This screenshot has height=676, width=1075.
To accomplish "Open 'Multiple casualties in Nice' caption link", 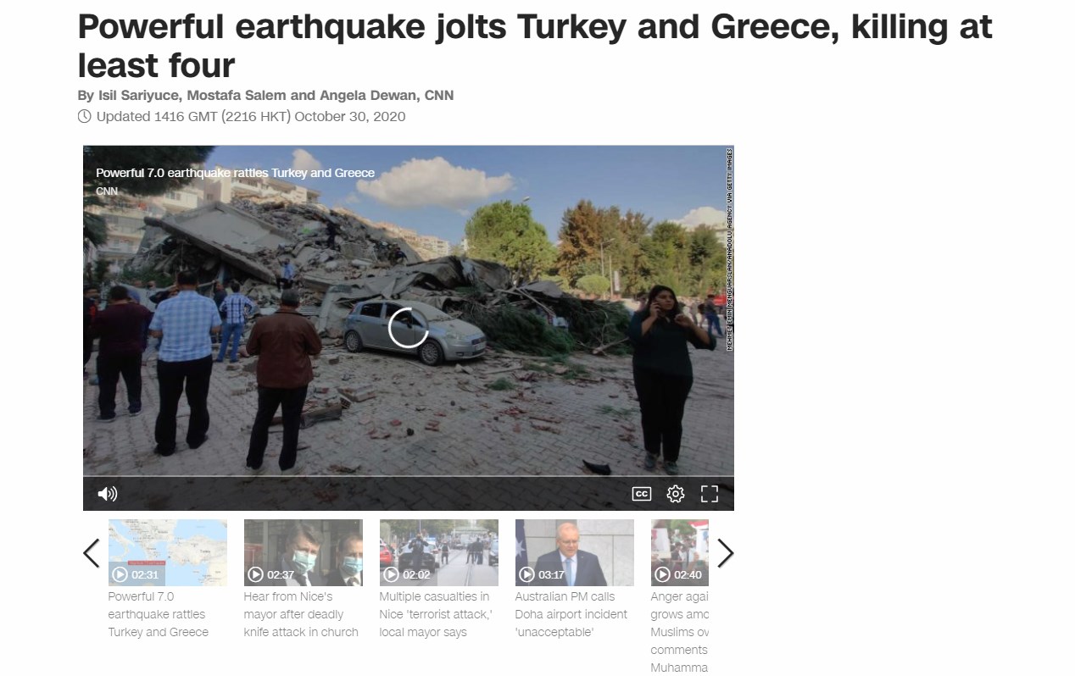I will 436,614.
